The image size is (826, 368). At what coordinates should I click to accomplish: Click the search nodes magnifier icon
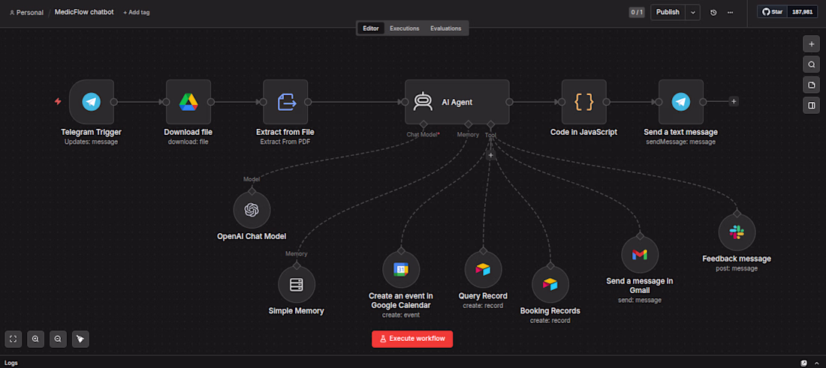coord(811,64)
